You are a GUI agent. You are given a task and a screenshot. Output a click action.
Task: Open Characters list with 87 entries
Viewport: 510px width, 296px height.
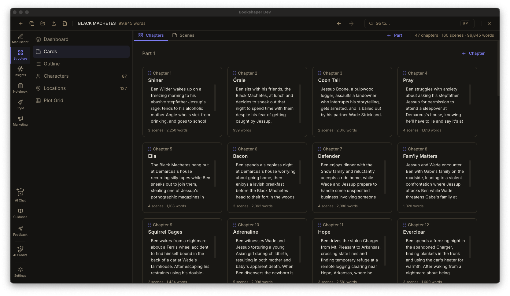pos(81,76)
